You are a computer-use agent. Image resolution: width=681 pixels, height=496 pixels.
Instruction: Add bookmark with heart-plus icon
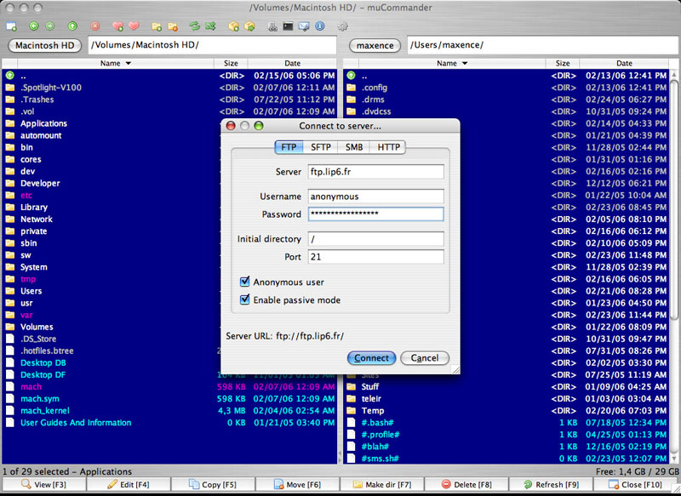click(x=117, y=26)
